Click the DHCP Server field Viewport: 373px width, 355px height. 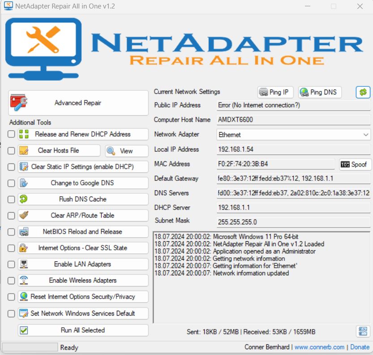293,208
